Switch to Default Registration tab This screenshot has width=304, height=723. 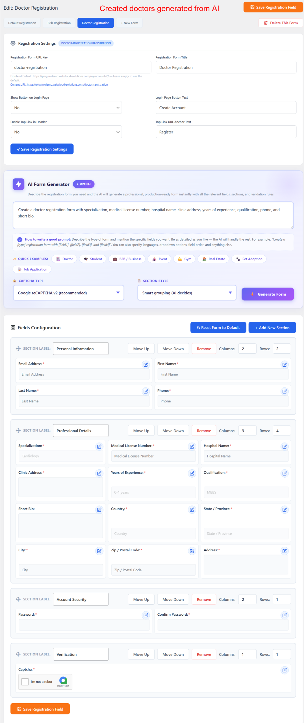tap(22, 23)
